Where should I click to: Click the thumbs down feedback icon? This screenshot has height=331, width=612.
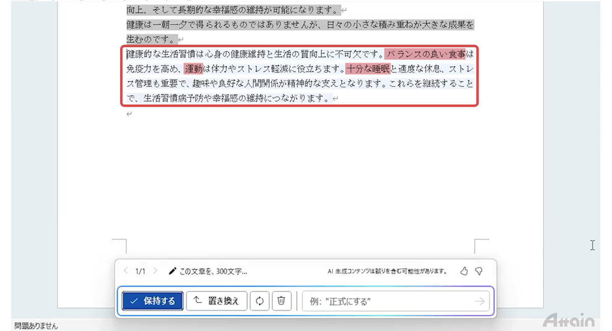pos(479,271)
